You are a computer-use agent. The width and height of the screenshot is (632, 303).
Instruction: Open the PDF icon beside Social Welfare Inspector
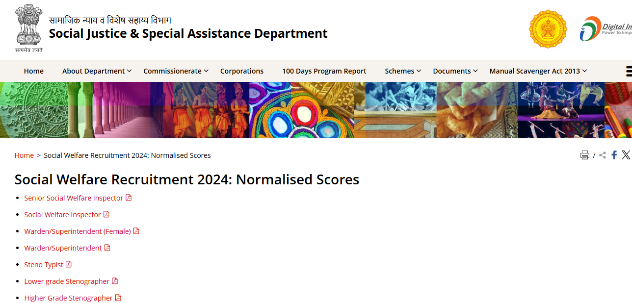106,214
